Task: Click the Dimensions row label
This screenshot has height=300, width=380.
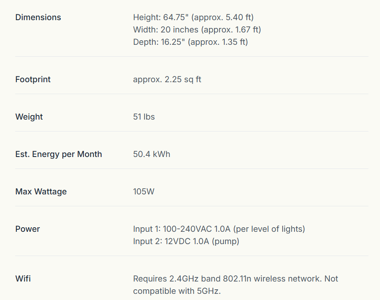Action: (38, 17)
